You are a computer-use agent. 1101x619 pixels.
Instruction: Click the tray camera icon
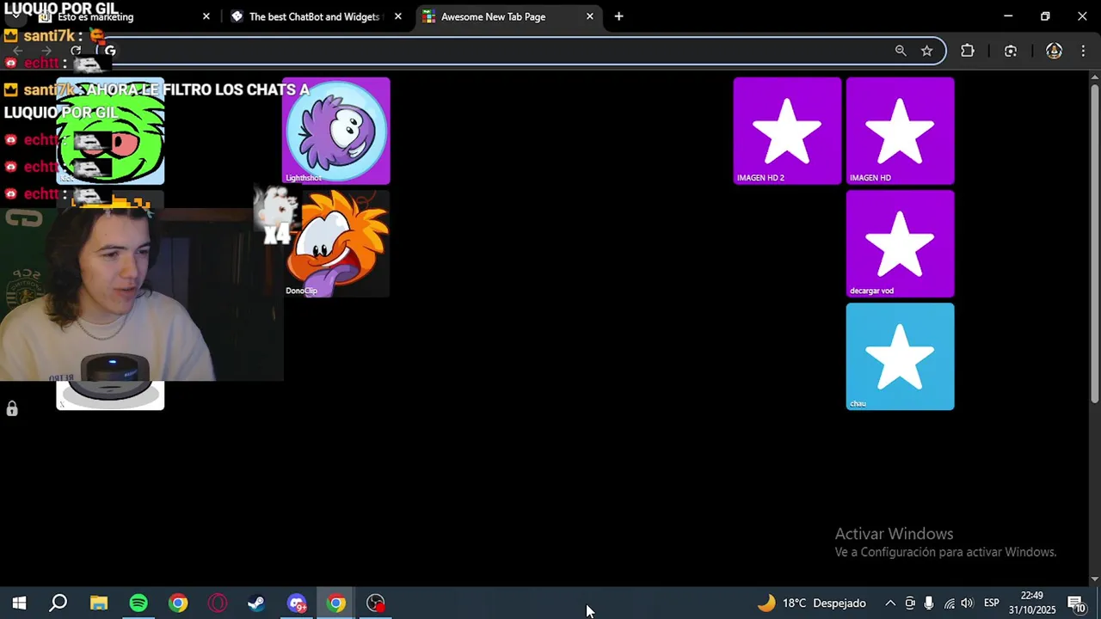tap(910, 603)
